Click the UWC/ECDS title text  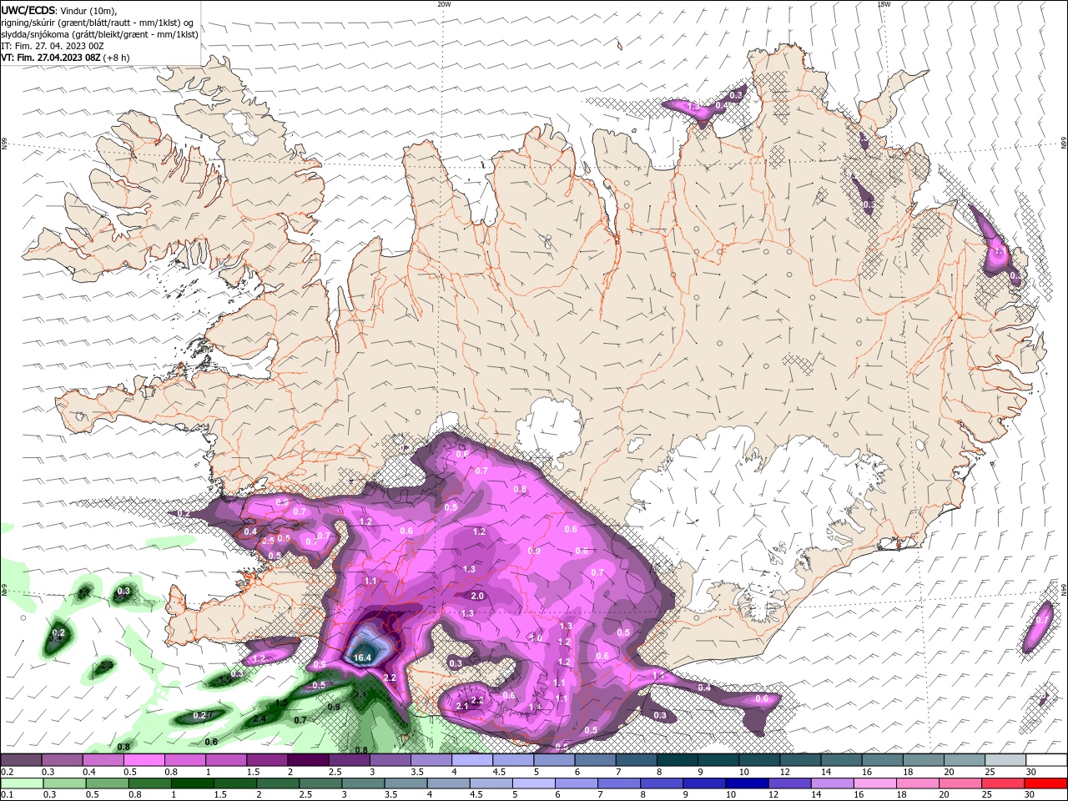tap(28, 10)
